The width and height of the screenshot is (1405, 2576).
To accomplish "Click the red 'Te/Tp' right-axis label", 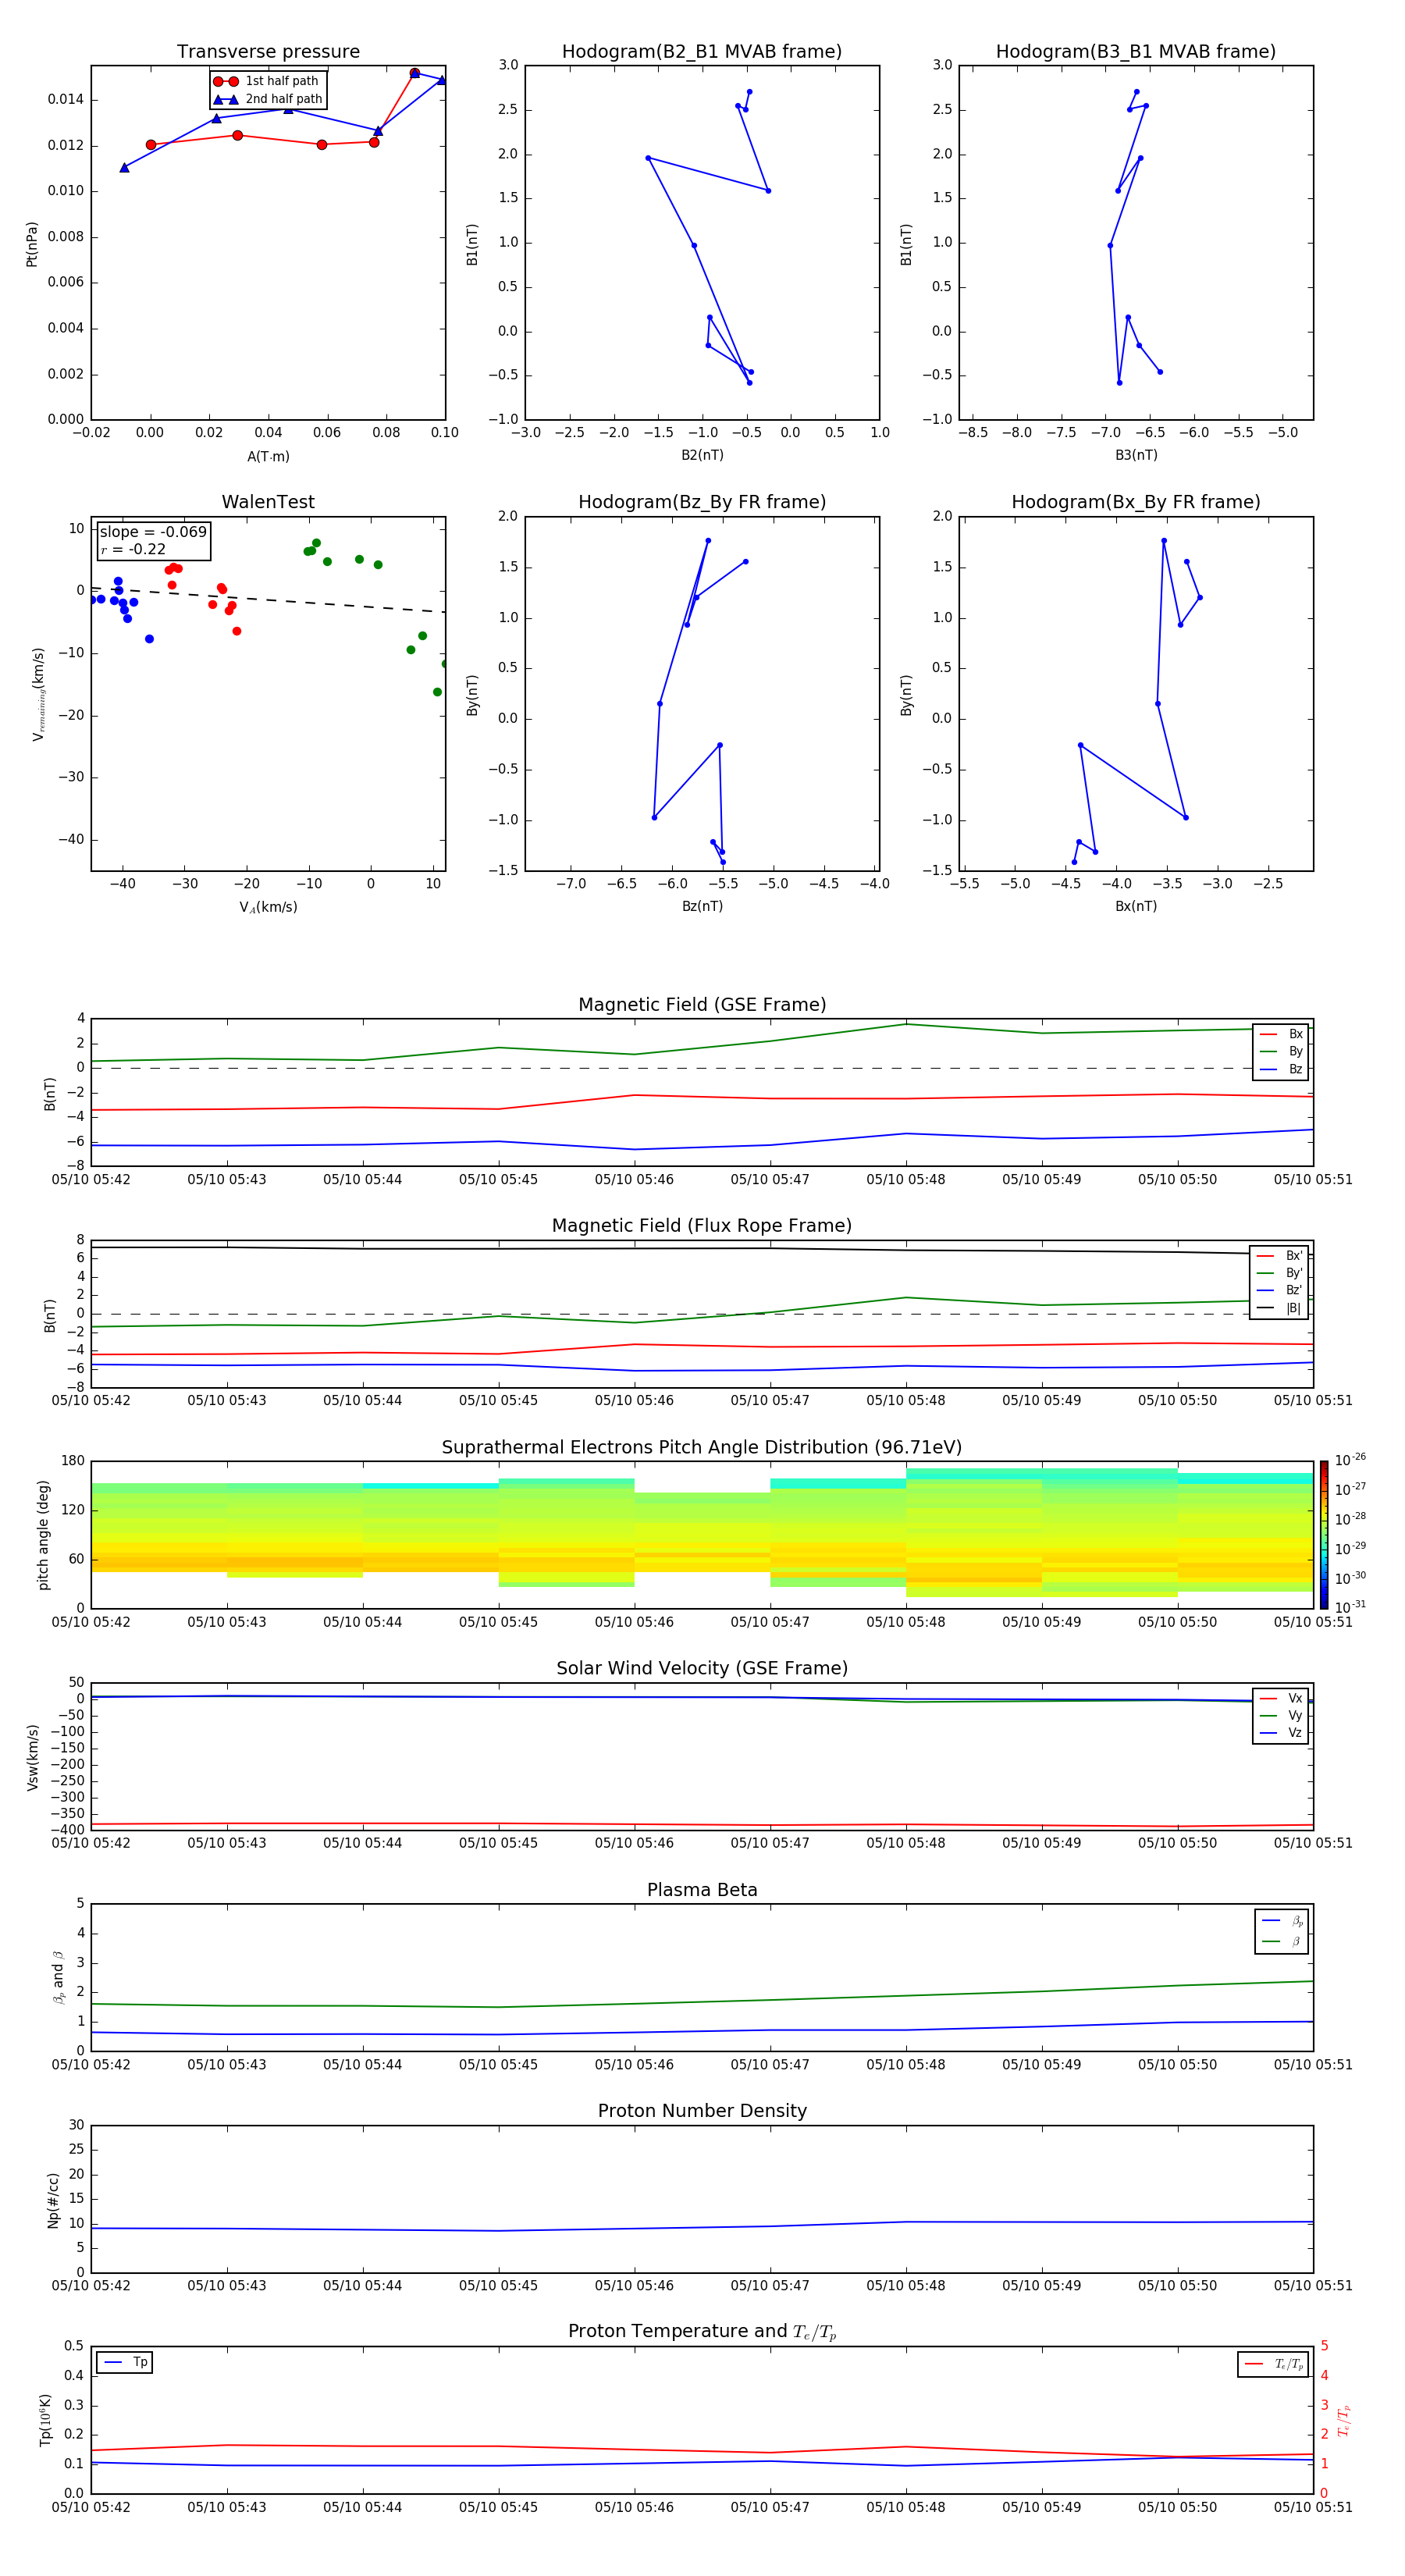I will pos(1344,2420).
